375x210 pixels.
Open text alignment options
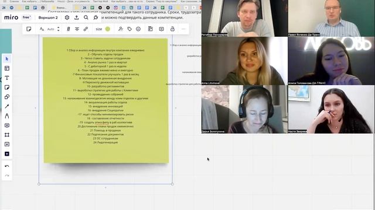pos(77,29)
